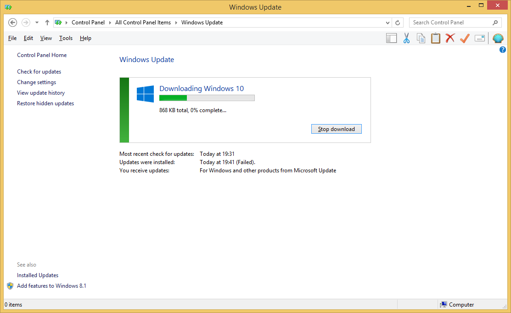The height and width of the screenshot is (313, 511).
Task: Open Change settings link
Action: [37, 82]
